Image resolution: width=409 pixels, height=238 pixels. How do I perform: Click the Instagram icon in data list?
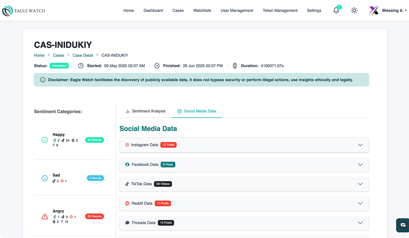tap(127, 145)
